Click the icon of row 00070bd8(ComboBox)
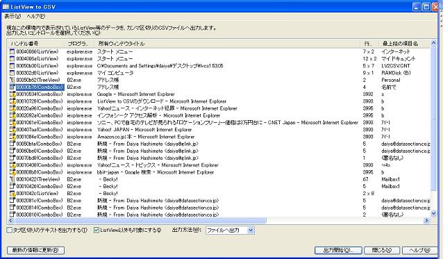Image resolution: width=443 pixels, height=259 pixels. point(12,158)
